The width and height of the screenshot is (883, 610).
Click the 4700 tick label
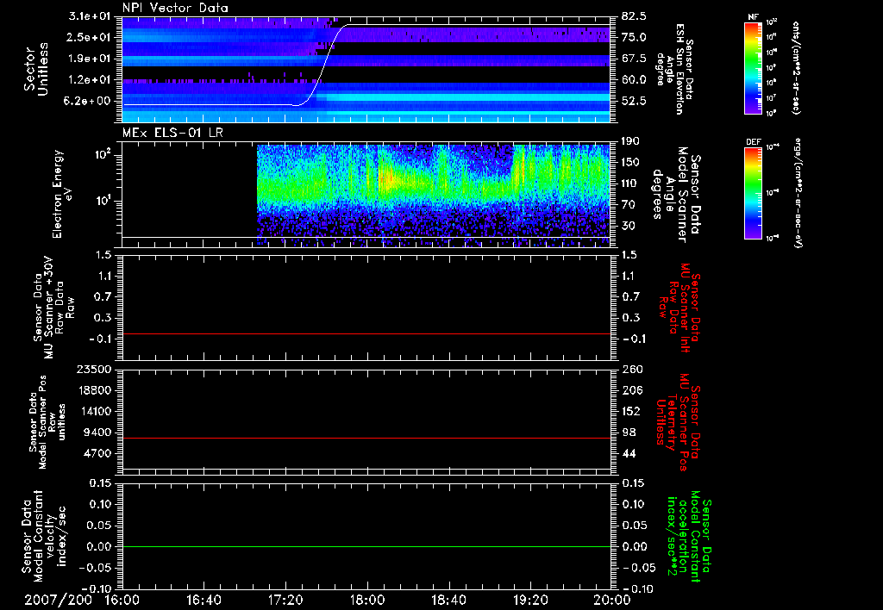coord(97,453)
